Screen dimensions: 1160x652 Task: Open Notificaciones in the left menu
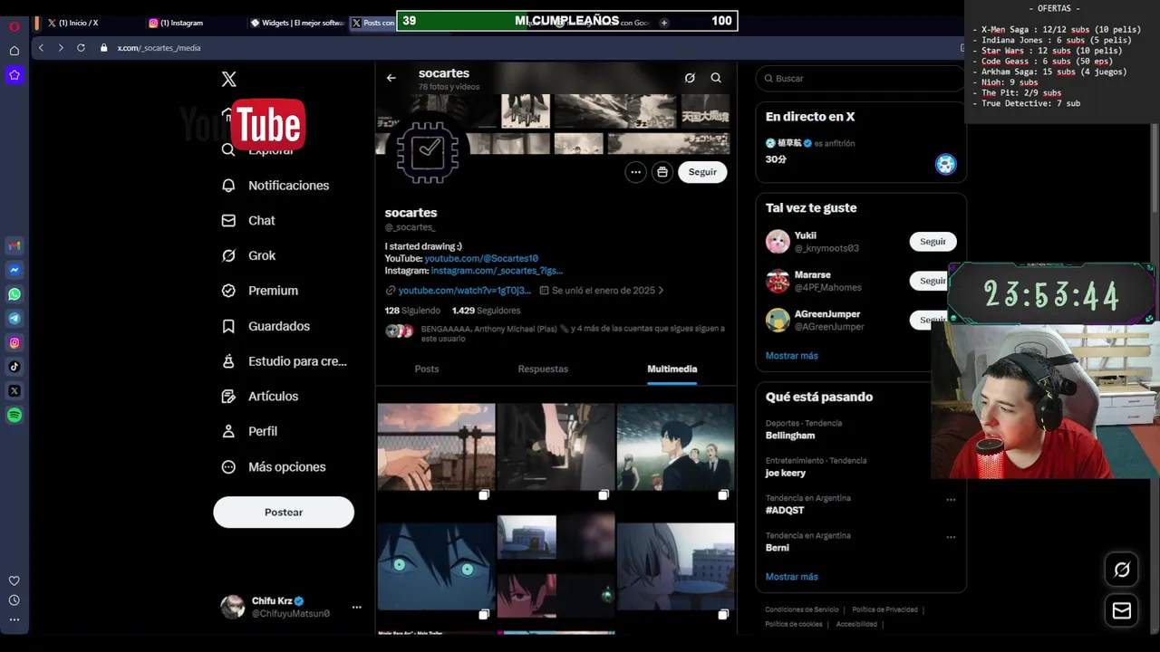click(276, 186)
